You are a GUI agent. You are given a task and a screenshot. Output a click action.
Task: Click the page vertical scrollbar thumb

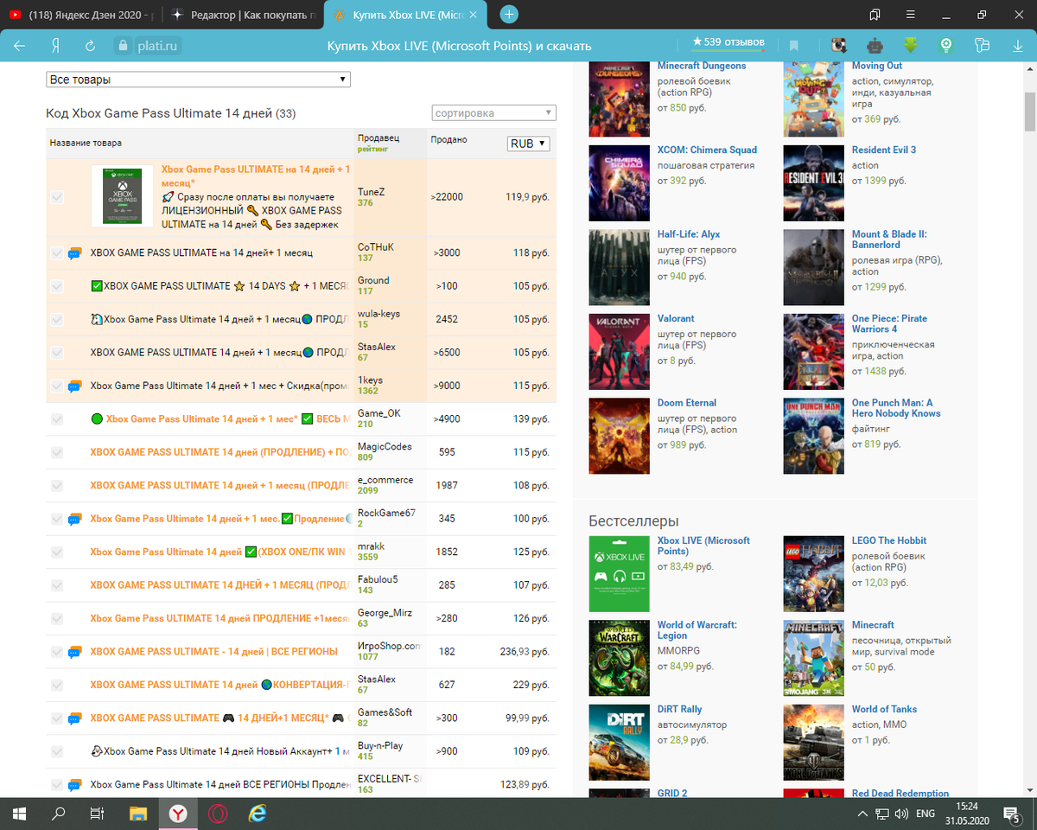point(1030,112)
